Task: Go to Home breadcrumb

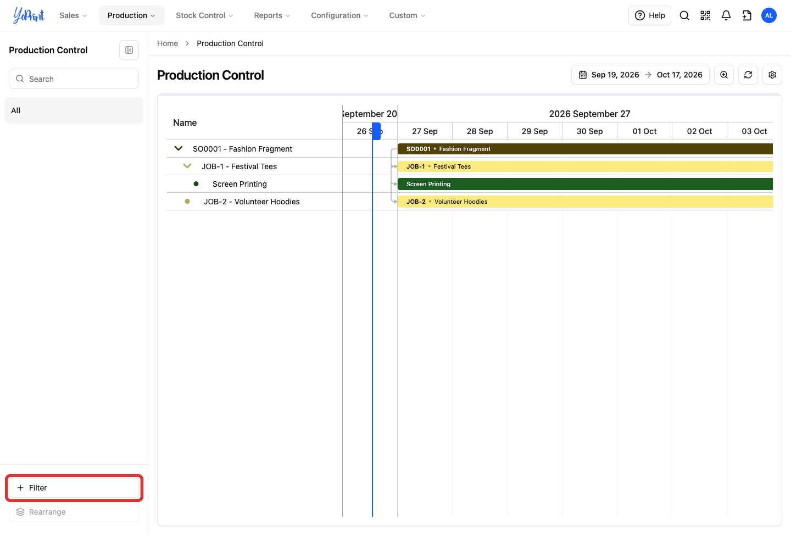Action: (x=168, y=43)
